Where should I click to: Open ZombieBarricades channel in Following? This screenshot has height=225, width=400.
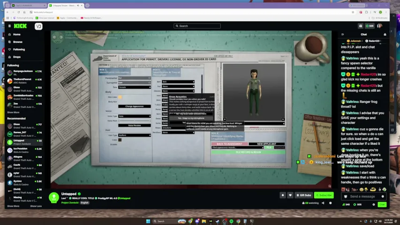point(24,97)
